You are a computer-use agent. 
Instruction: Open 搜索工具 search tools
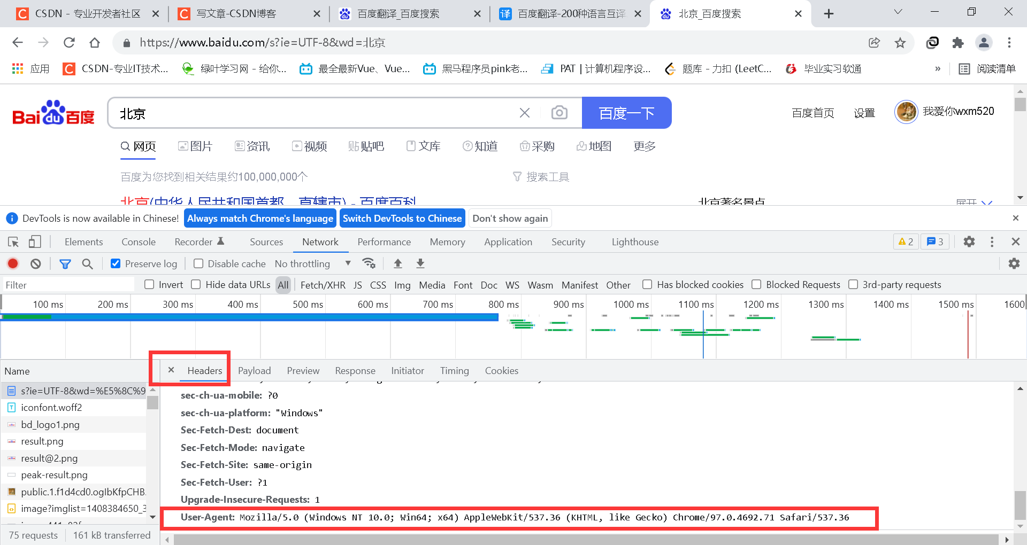pos(541,176)
